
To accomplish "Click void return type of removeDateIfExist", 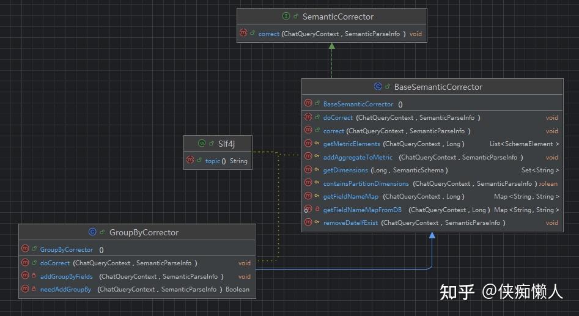I will pyautogui.click(x=552, y=223).
